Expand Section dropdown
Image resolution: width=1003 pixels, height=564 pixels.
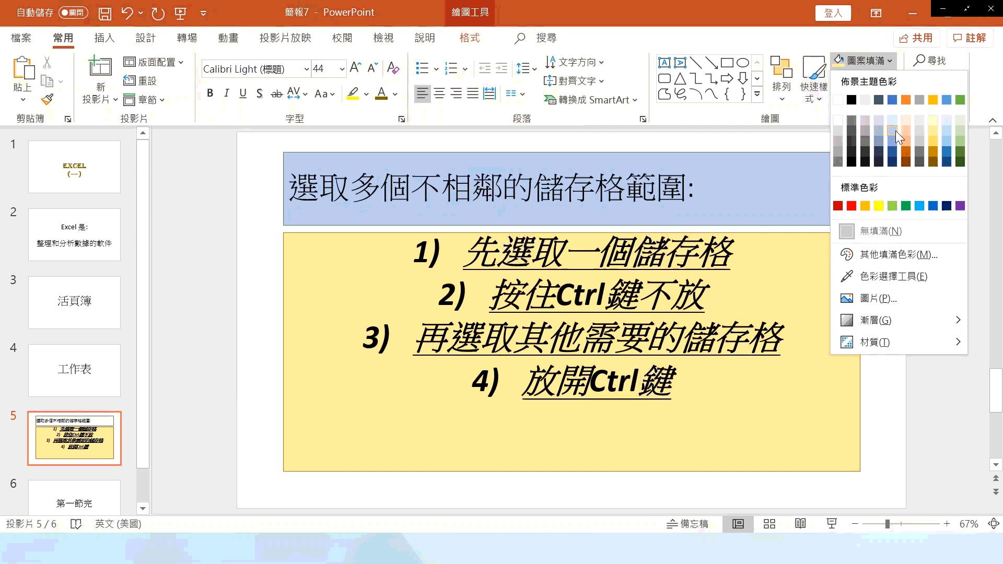pyautogui.click(x=144, y=100)
